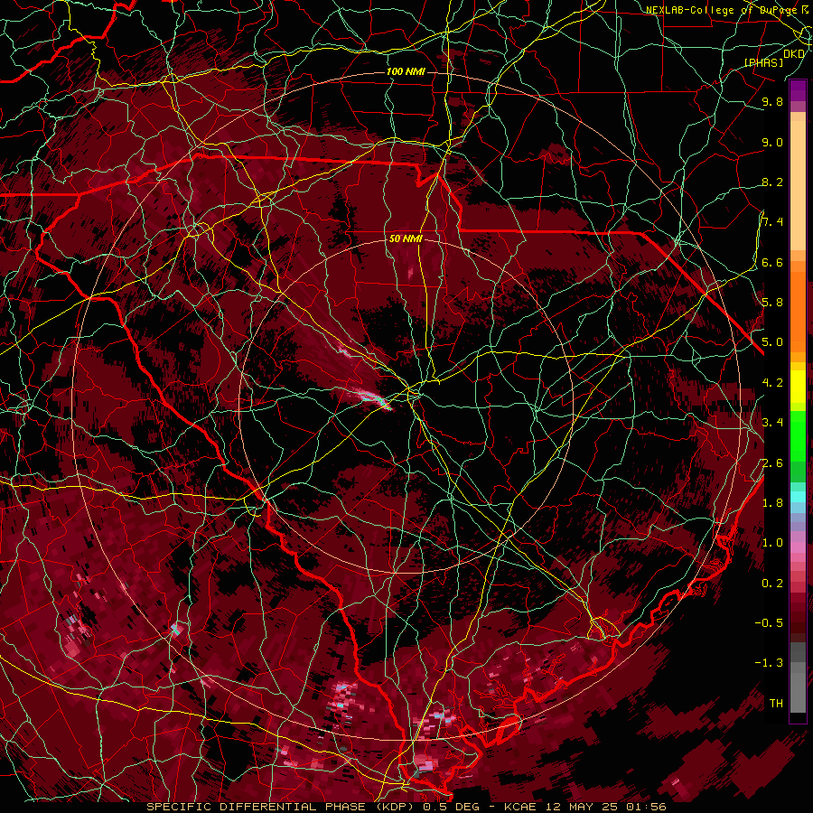The height and width of the screenshot is (813, 813).
Task: Click the "KCAE" station ID in the caption
Action: 521,807
